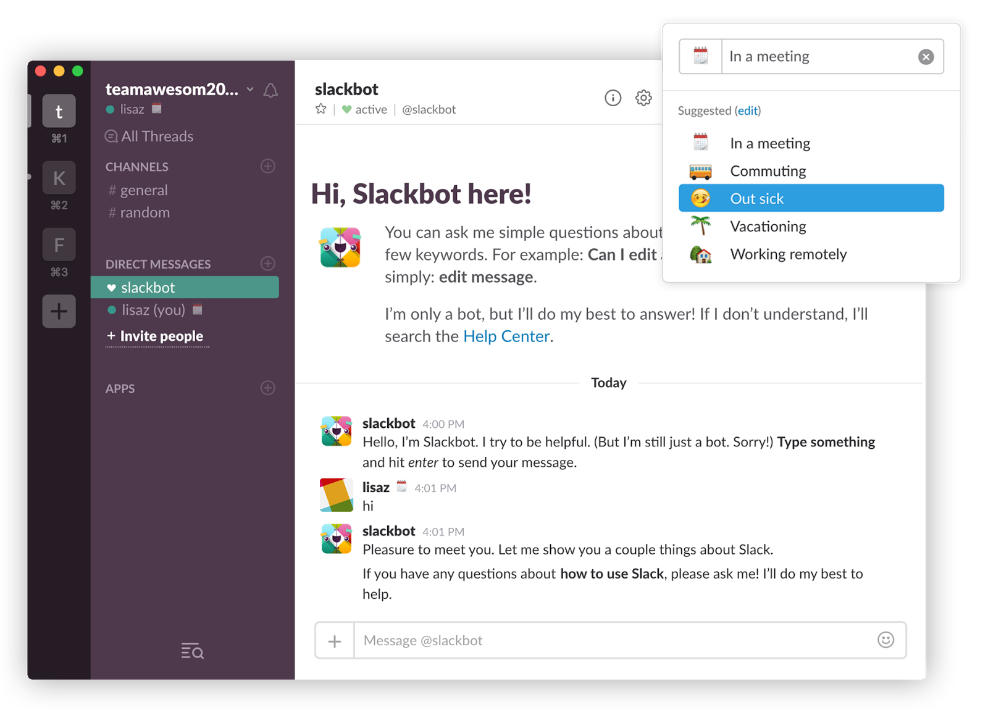The image size is (988, 710).
Task: Open a new direct message plus icon
Action: pyautogui.click(x=267, y=264)
